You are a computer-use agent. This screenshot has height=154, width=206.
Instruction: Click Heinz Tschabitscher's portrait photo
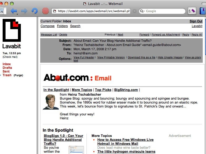click(x=51, y=102)
